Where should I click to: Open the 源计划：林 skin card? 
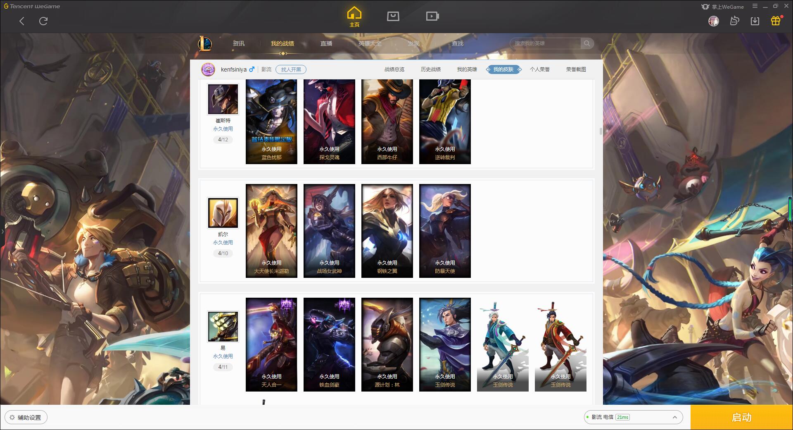click(x=387, y=345)
